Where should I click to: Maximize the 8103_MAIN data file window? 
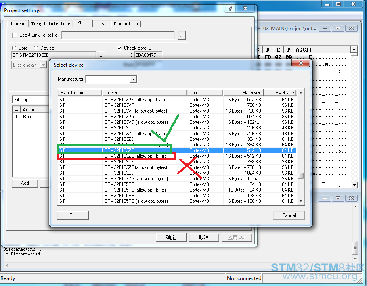[338, 29]
